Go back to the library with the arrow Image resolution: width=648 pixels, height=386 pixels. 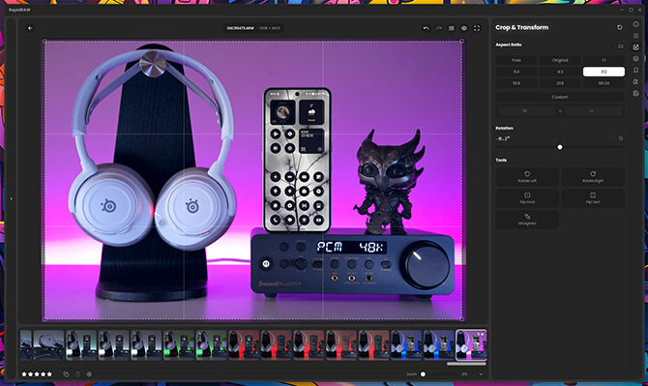pyautogui.click(x=30, y=28)
